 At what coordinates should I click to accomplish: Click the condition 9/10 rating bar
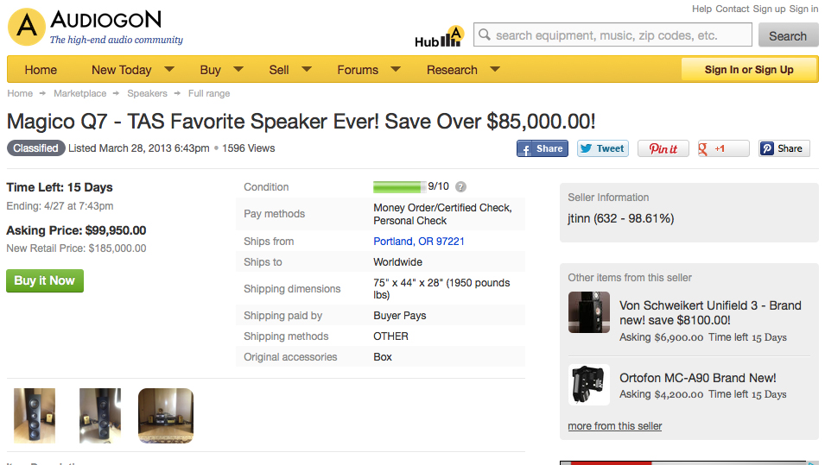[x=398, y=186]
